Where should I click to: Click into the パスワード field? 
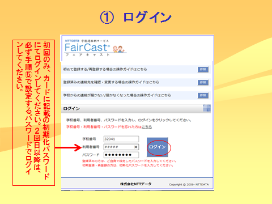pos(121,155)
